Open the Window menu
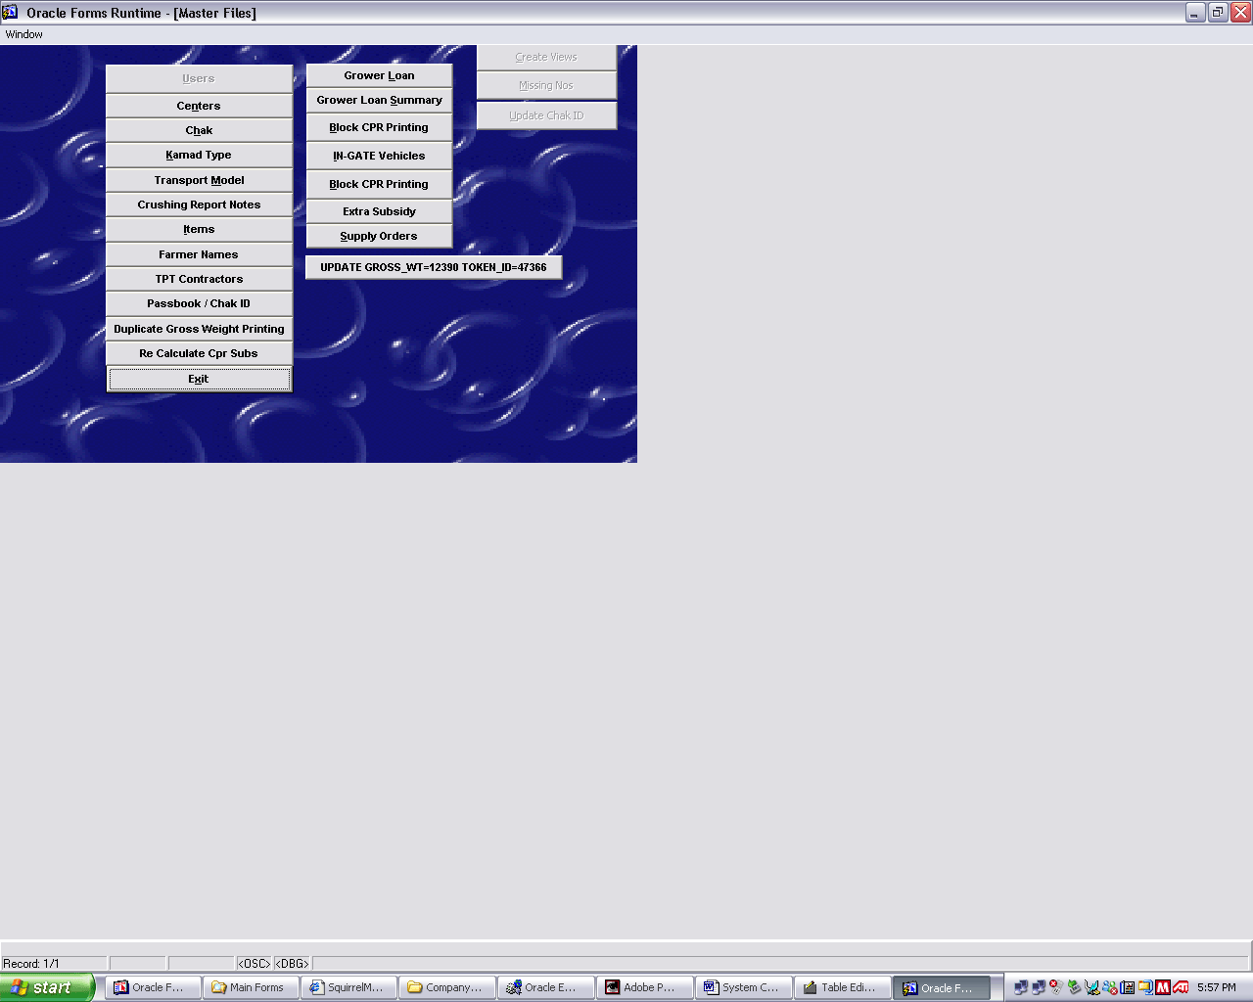This screenshot has height=1002, width=1253. (24, 34)
